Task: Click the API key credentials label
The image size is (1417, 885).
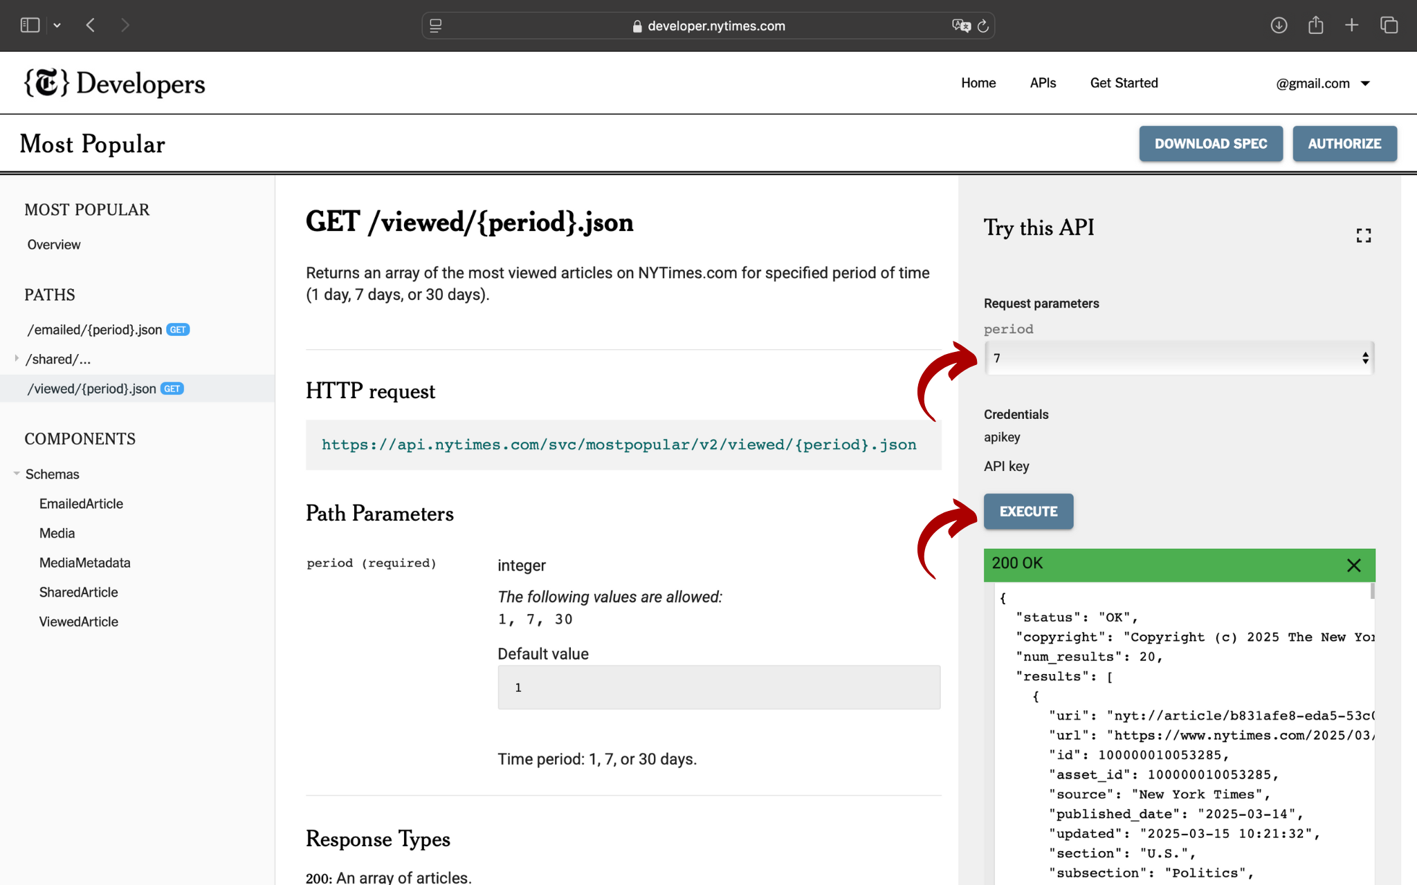Action: pos(1007,466)
